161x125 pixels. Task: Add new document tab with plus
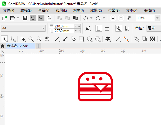point(38,46)
